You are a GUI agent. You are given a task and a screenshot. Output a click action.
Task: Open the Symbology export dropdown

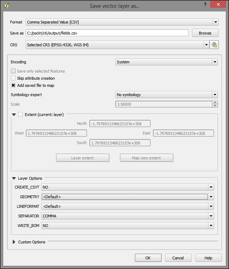pyautogui.click(x=167, y=95)
